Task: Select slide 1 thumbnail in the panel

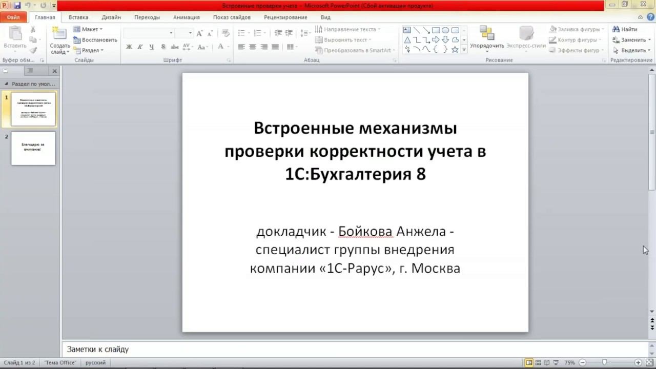Action: (x=33, y=109)
